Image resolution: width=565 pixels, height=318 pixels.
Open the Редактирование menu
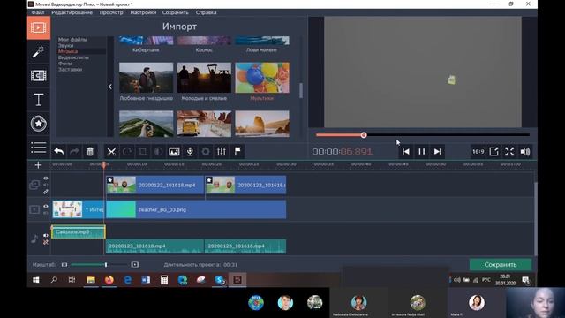coord(72,12)
